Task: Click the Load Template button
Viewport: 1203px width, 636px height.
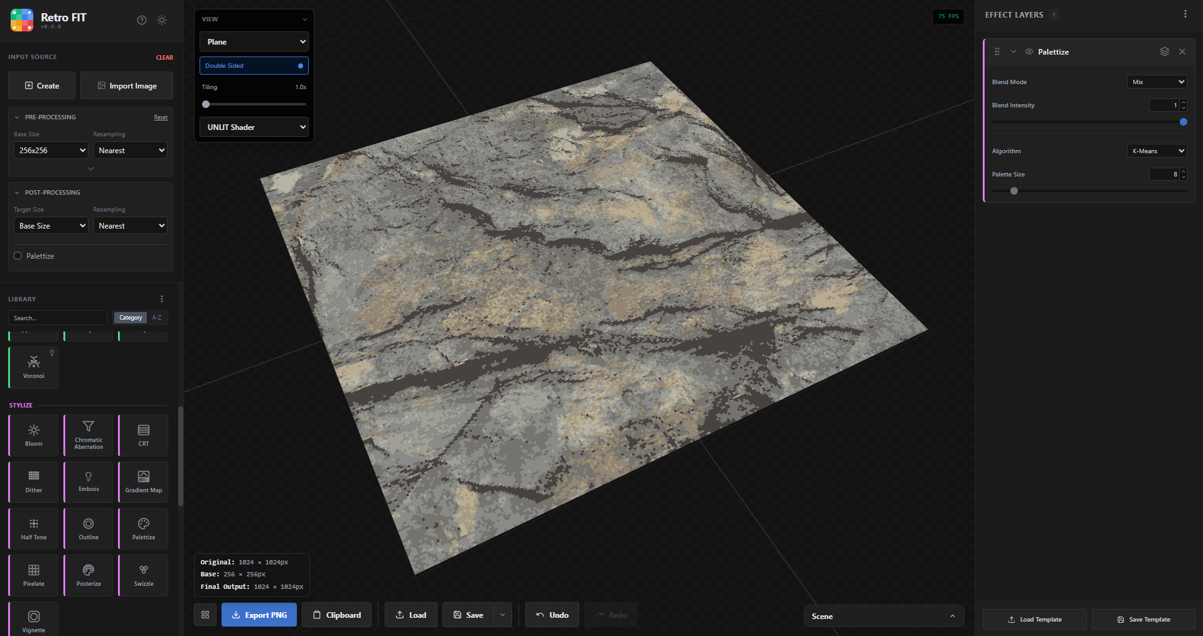Action: point(1034,619)
